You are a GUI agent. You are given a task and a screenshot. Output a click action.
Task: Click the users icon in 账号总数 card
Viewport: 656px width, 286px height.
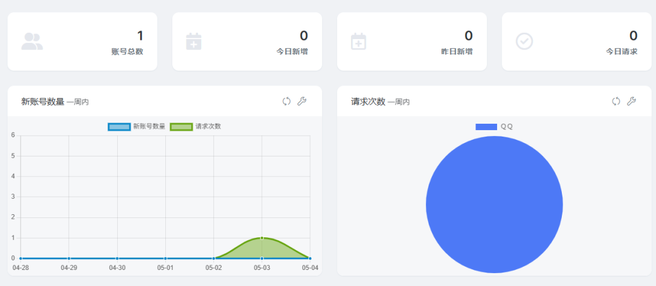(x=32, y=42)
